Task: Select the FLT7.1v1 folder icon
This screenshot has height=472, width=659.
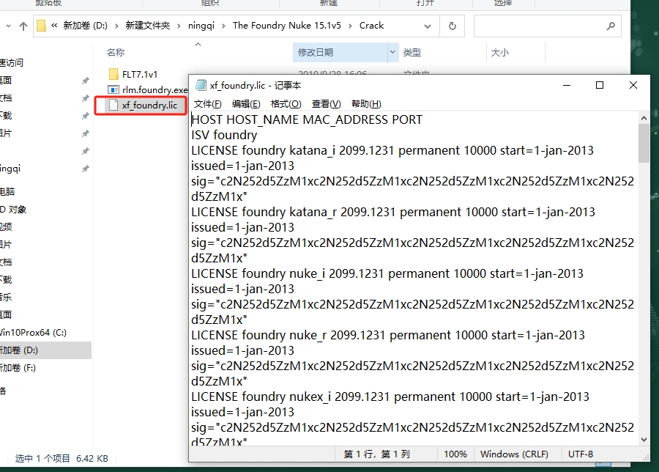Action: 113,75
